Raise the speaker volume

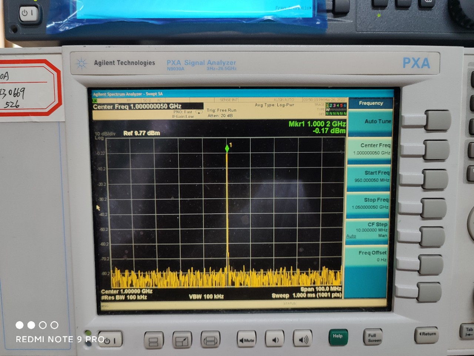click(x=303, y=339)
